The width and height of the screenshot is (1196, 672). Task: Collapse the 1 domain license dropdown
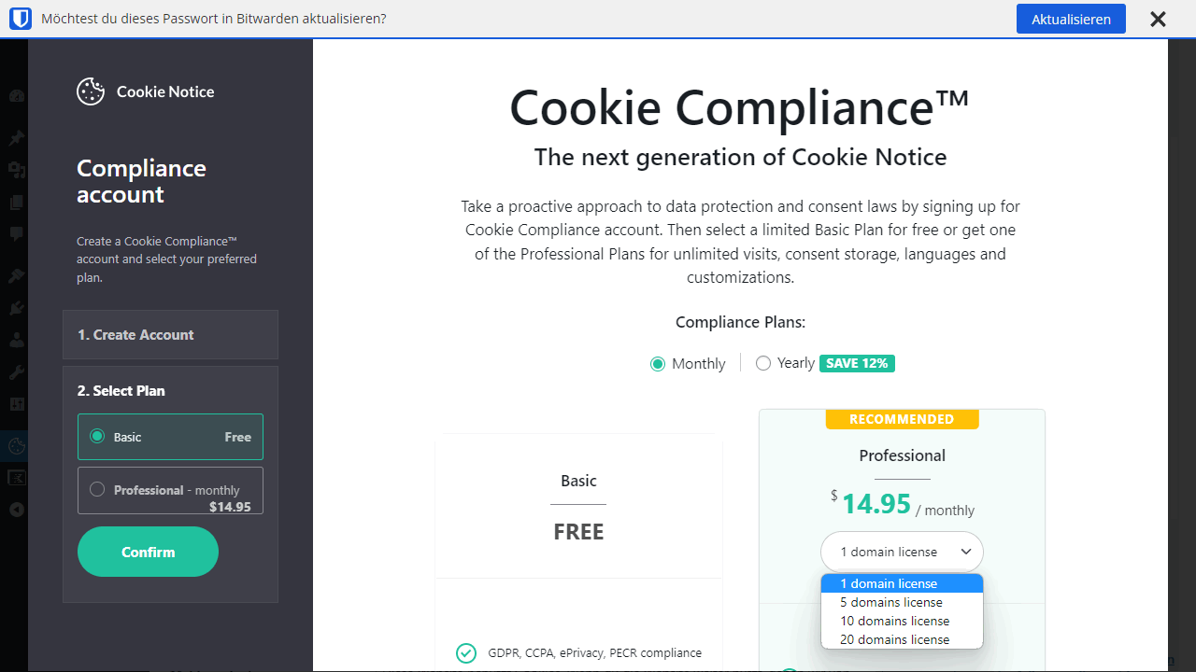[902, 552]
